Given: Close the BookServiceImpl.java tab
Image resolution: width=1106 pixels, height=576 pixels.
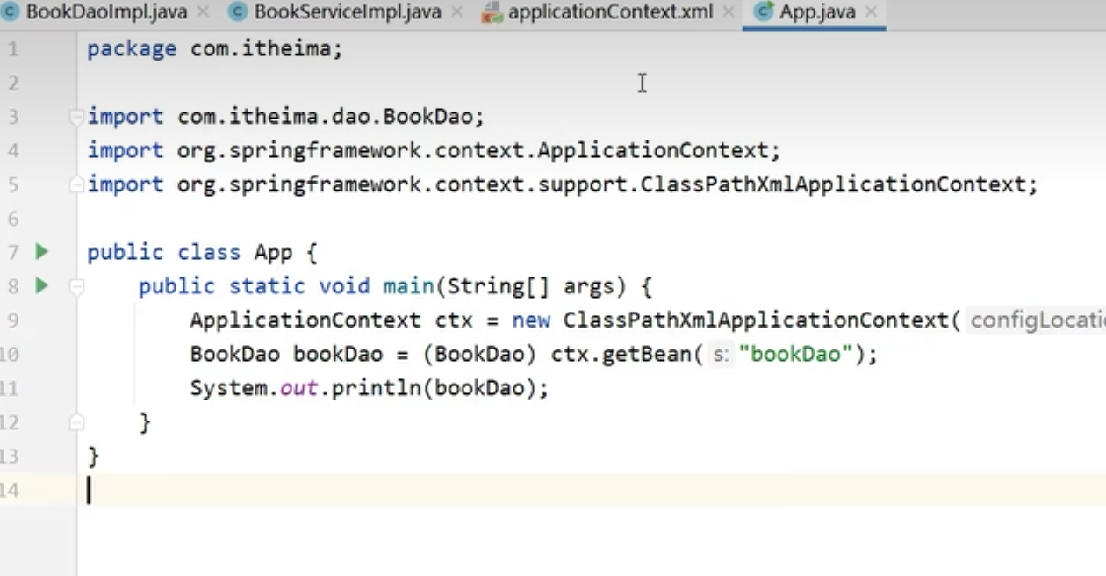Looking at the screenshot, I should [x=456, y=12].
